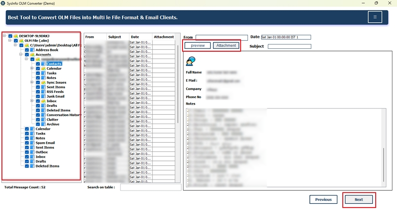Select Deleted Items under the account folder
Screen dimensions: 397x209
(58, 110)
